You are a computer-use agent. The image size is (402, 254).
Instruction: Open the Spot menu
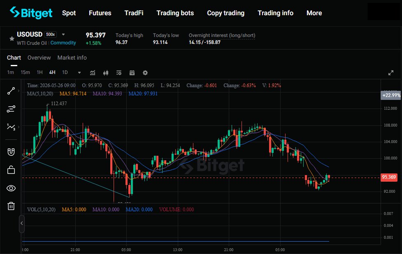click(69, 13)
